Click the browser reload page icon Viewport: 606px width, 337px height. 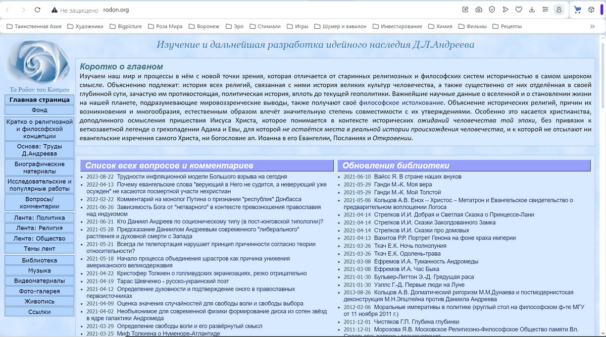pyautogui.click(x=38, y=10)
